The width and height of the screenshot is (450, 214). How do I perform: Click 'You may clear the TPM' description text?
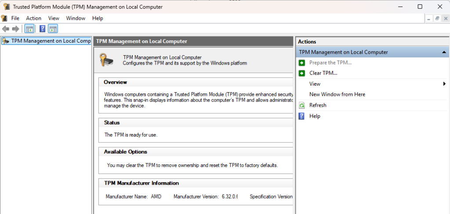point(192,165)
